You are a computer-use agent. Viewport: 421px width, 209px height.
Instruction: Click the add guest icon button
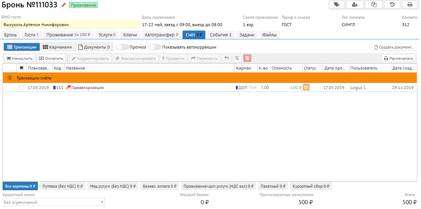coord(355,4)
